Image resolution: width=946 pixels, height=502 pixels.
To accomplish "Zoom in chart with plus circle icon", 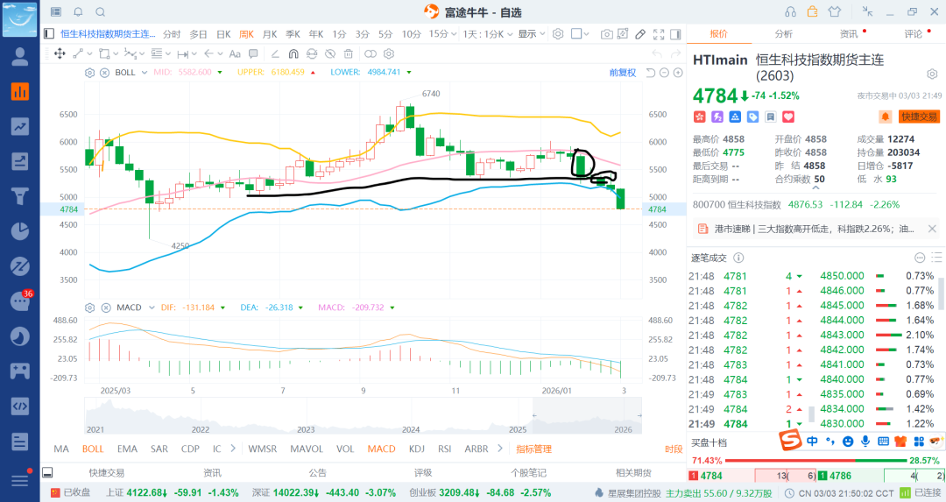I will (678, 73).
